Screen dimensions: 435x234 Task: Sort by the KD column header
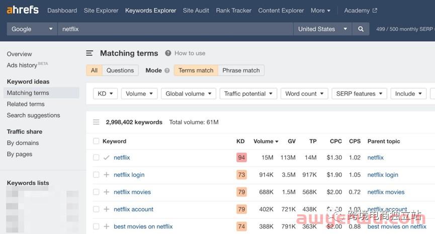point(240,141)
